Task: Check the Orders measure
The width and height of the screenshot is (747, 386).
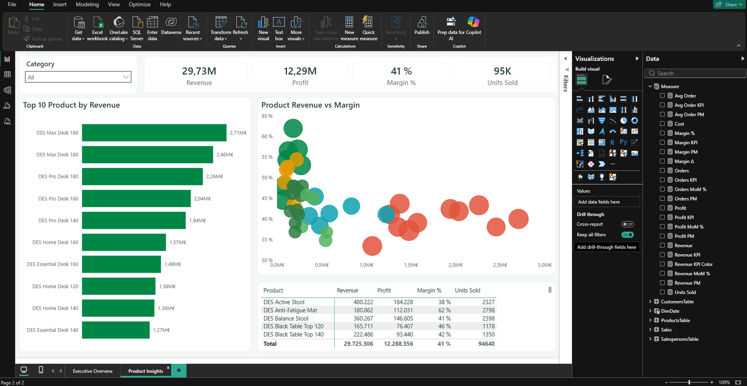Action: pos(662,170)
